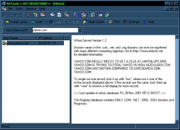Viewport: 180px width, 130px height.
Task: Click the http://www.internic.net text
Action: pyautogui.click(x=148, y=51)
